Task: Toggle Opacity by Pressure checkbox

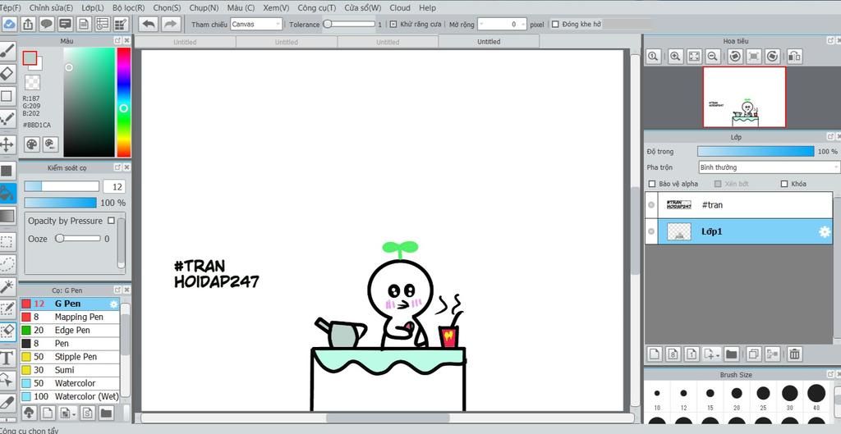Action: click(111, 220)
